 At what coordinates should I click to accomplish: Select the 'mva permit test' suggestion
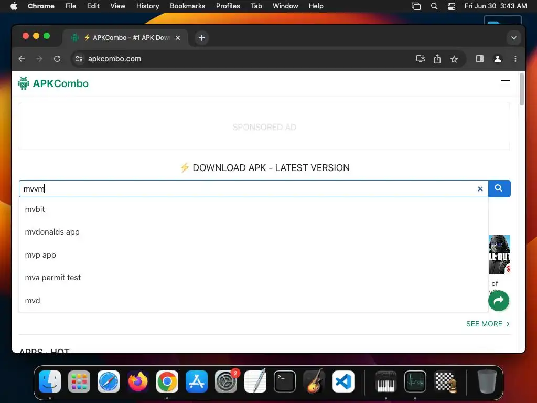pyautogui.click(x=253, y=278)
